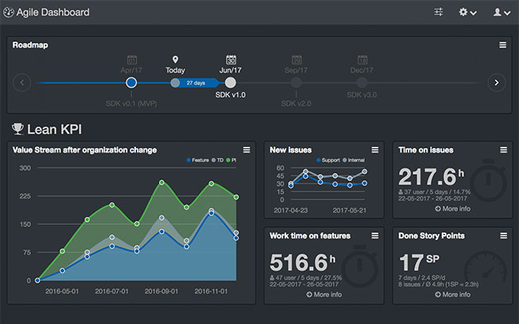519x324 pixels.
Task: Select the Jun/17 SDK v1.0 milestone
Action: click(x=230, y=82)
